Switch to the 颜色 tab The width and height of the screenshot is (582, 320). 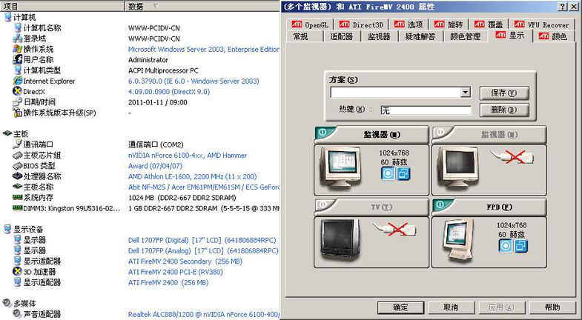(552, 36)
